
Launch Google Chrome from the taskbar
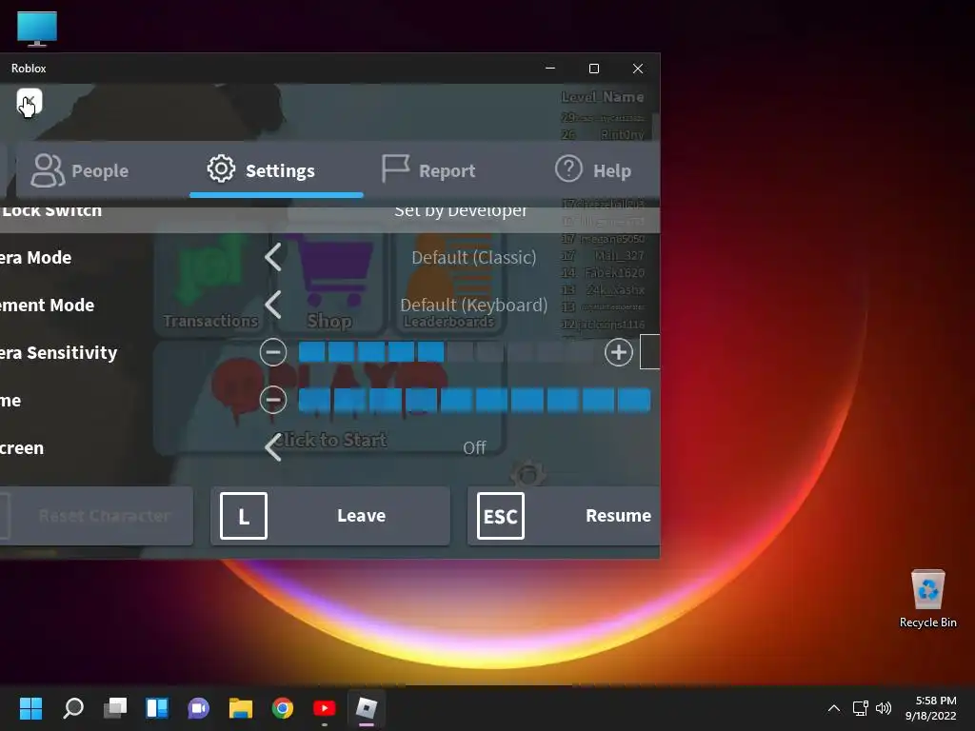pos(282,708)
